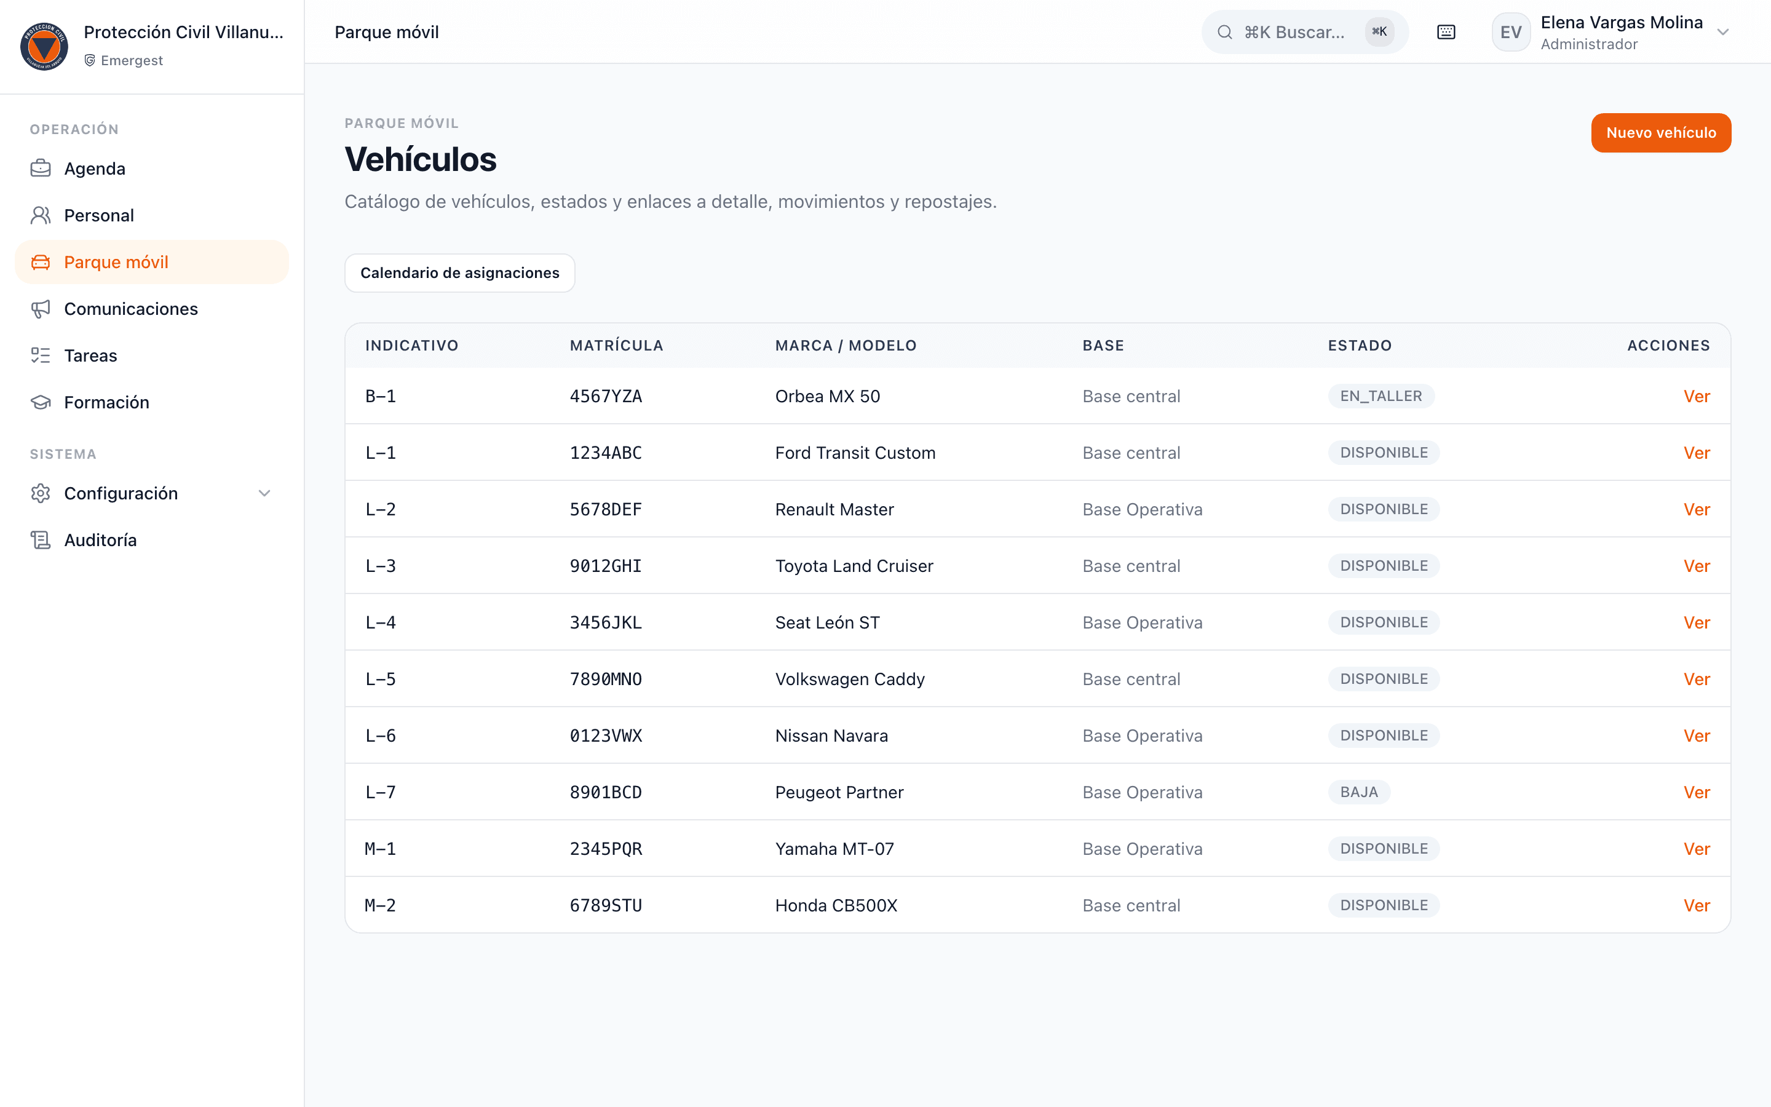Open Ver link for Yamaha MT-07
The width and height of the screenshot is (1771, 1107).
click(x=1697, y=849)
